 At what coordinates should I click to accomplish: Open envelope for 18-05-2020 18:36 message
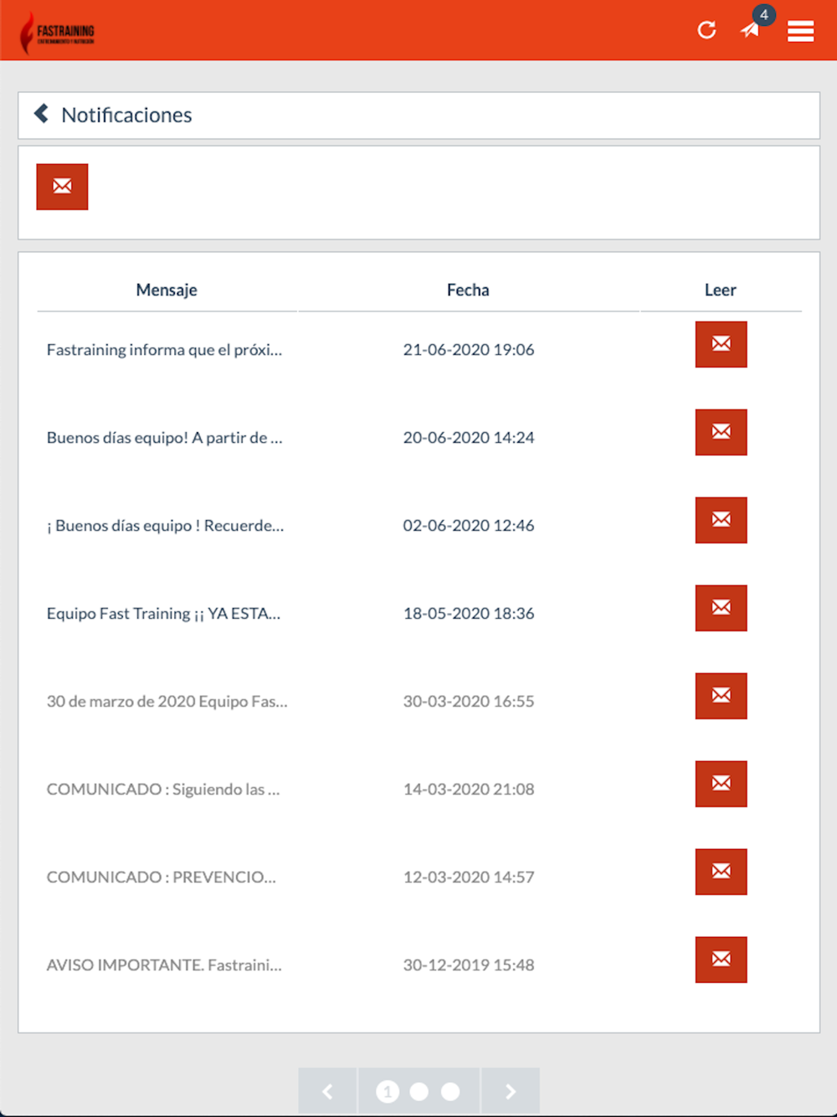[x=721, y=608]
